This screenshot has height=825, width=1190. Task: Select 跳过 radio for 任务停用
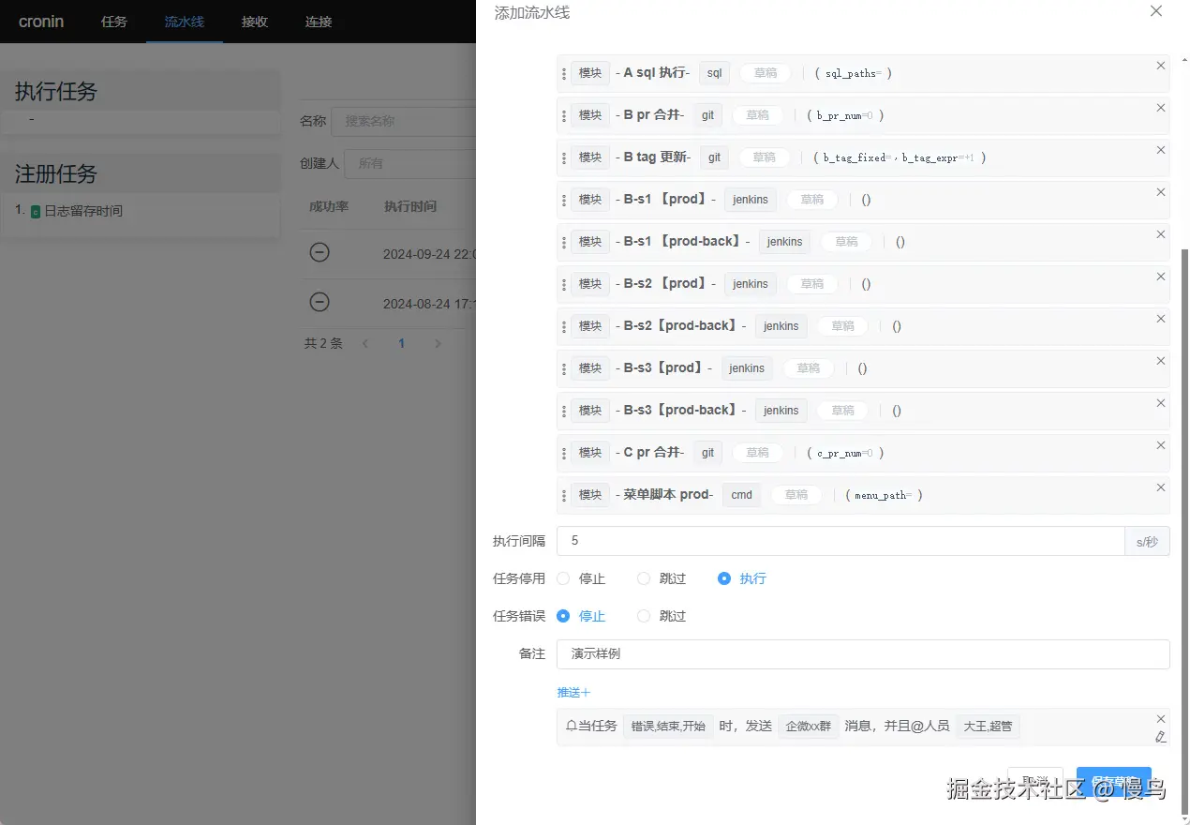click(x=643, y=578)
